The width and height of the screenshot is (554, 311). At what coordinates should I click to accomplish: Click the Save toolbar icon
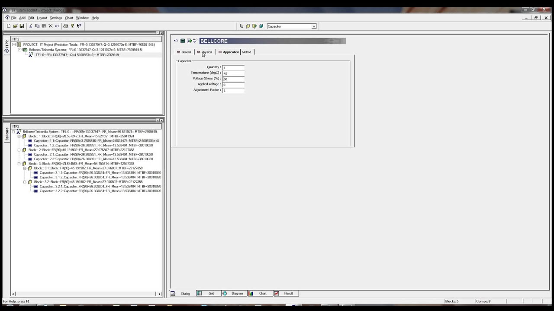22,26
